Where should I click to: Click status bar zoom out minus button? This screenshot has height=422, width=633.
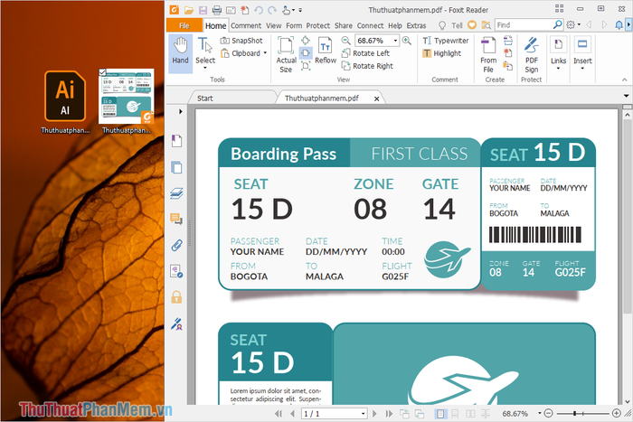[548, 413]
